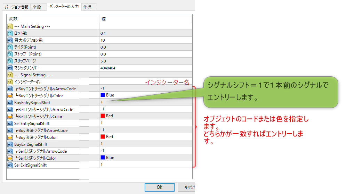Select the SellExitSignalShift variable name

click(x=31, y=165)
